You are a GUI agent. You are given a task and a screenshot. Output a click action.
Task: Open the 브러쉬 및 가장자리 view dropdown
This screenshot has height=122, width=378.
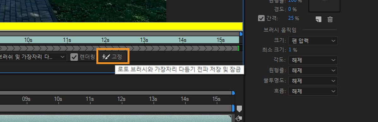coord(33,57)
